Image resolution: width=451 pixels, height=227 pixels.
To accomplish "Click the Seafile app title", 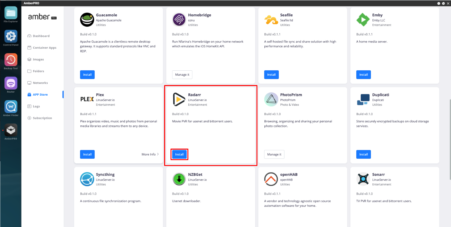I will click(x=286, y=15).
